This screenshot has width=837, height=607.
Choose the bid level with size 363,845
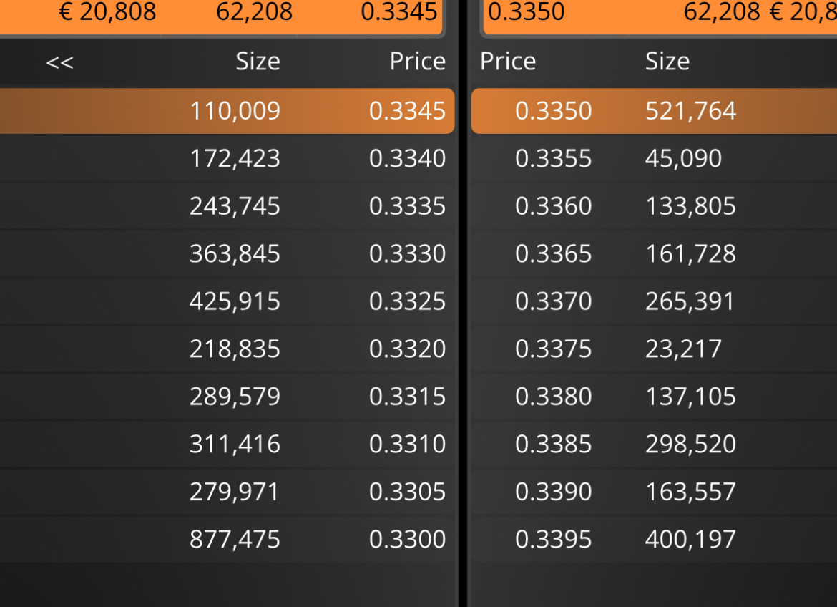(x=227, y=254)
